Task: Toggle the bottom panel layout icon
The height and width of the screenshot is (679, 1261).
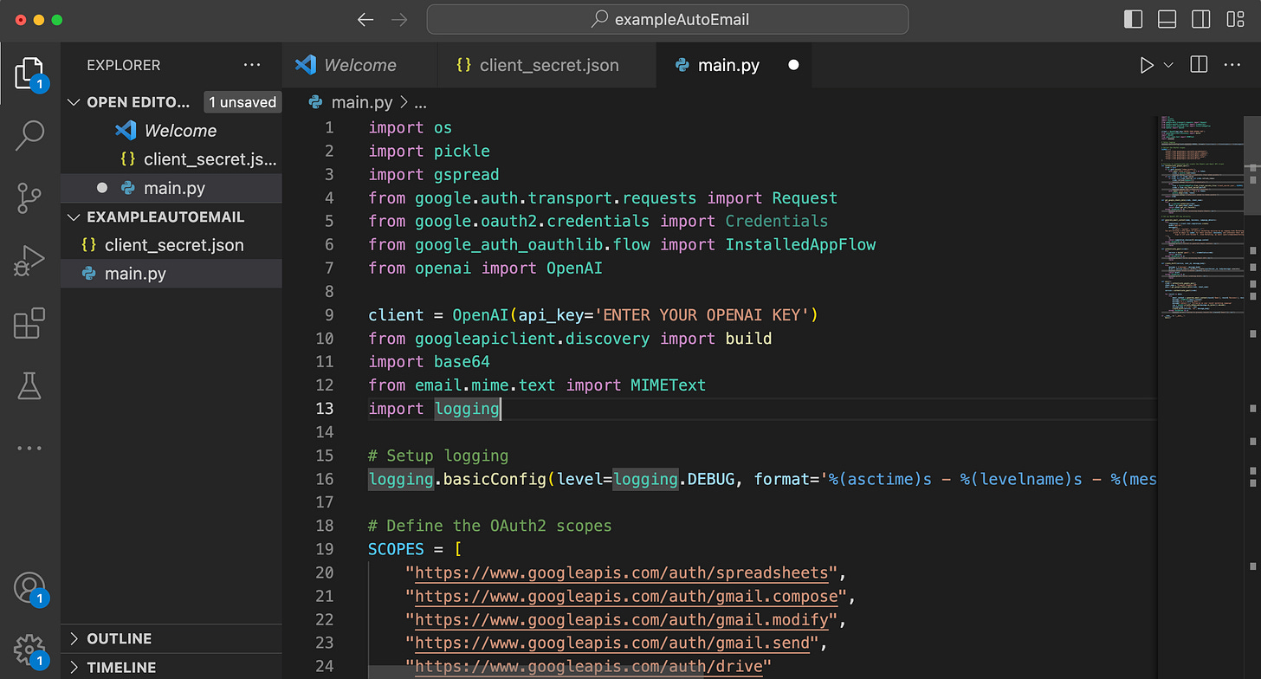Action: (x=1167, y=19)
